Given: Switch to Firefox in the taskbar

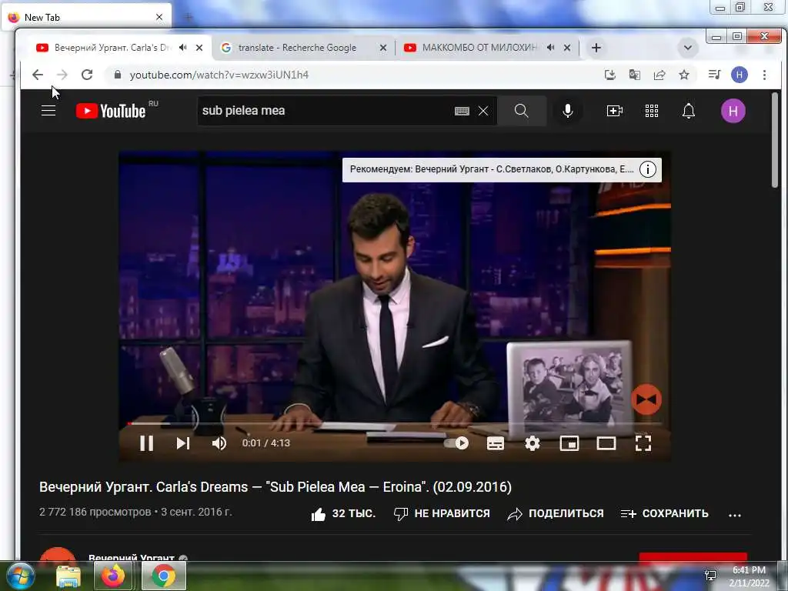Looking at the screenshot, I should [113, 576].
